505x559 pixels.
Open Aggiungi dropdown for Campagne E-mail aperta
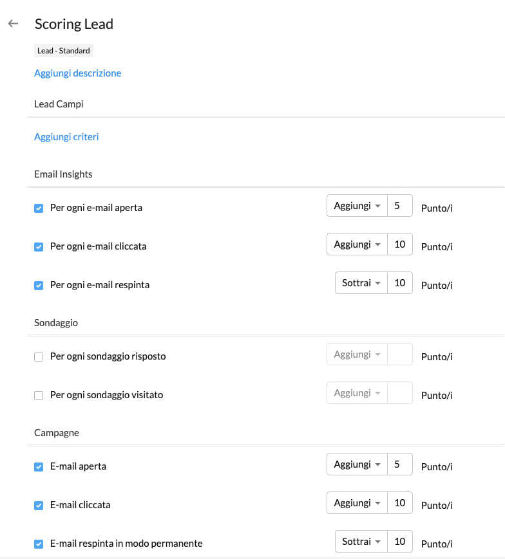357,465
